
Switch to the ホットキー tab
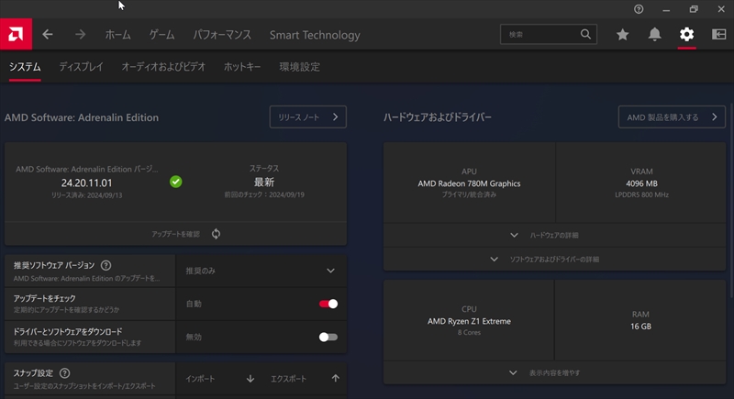point(242,67)
